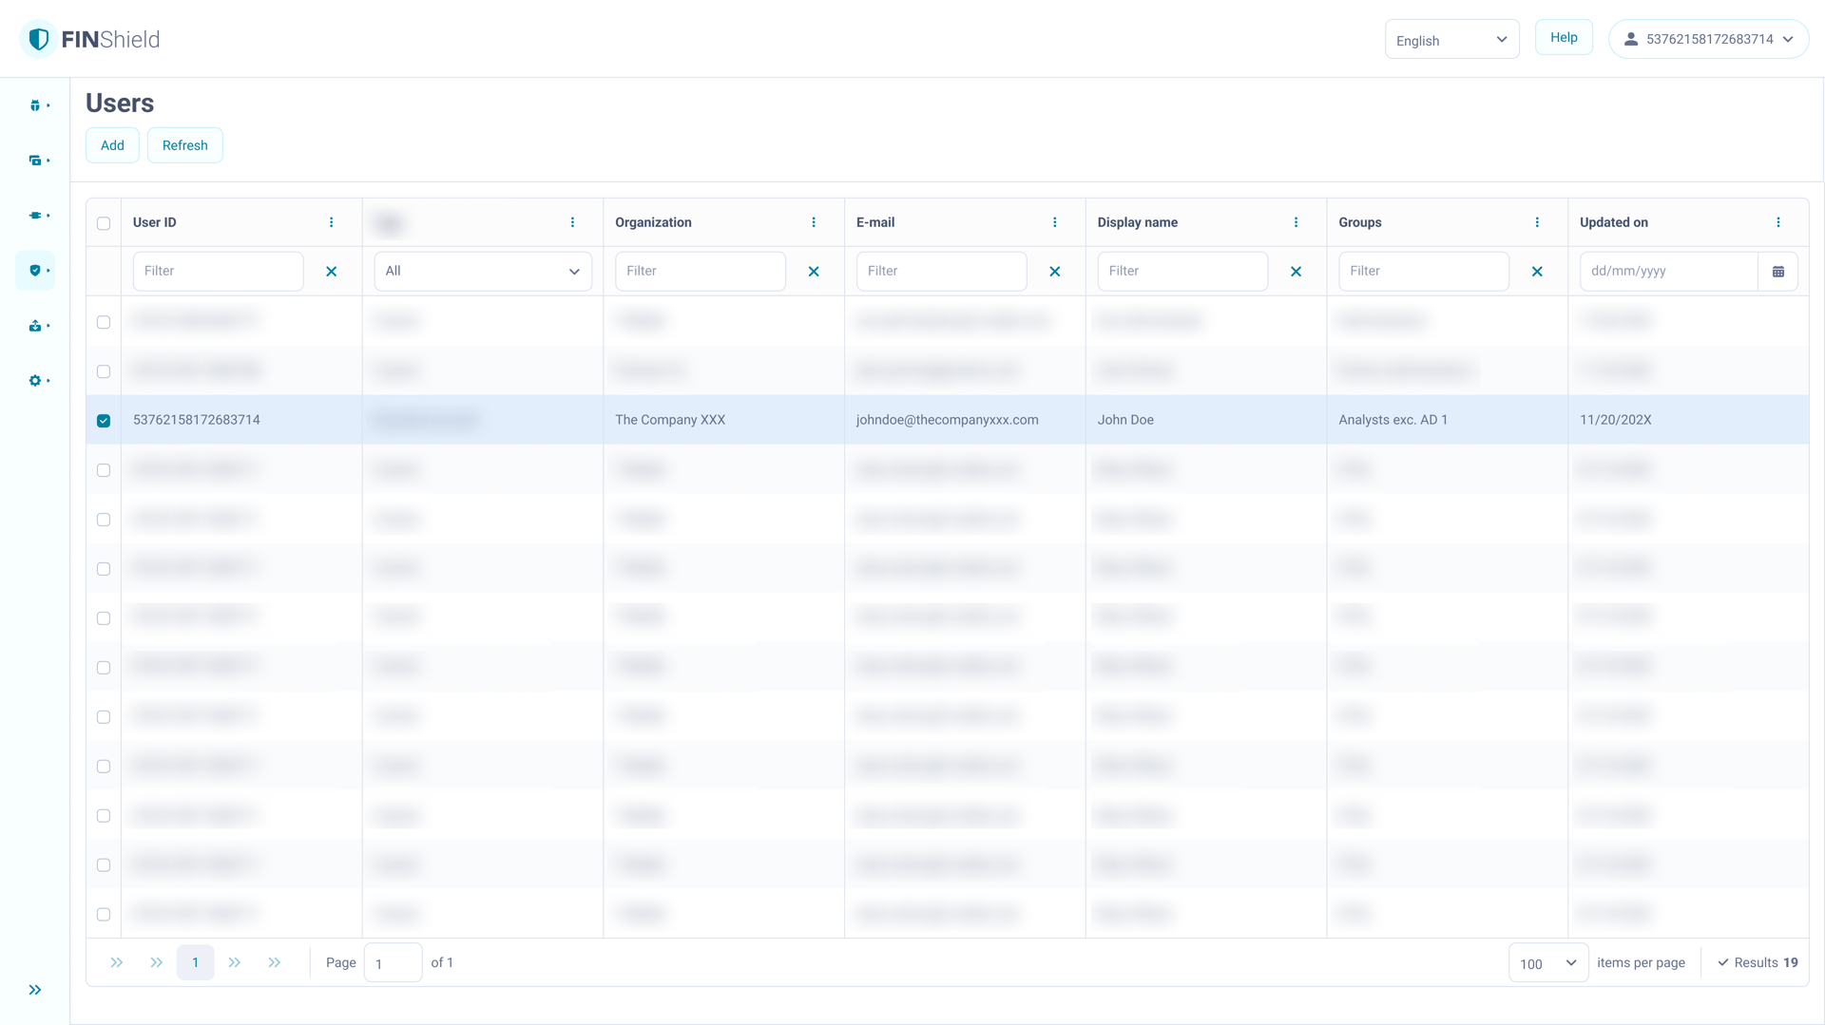The height and width of the screenshot is (1025, 1825).
Task: Open the Organization column options menu
Action: pos(814,222)
